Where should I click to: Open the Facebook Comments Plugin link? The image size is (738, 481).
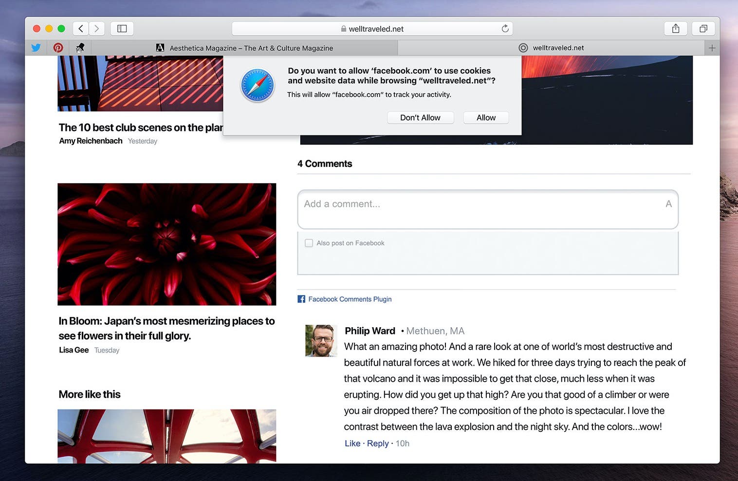(350, 299)
